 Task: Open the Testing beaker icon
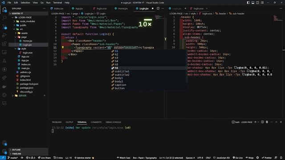[x=4, y=61]
